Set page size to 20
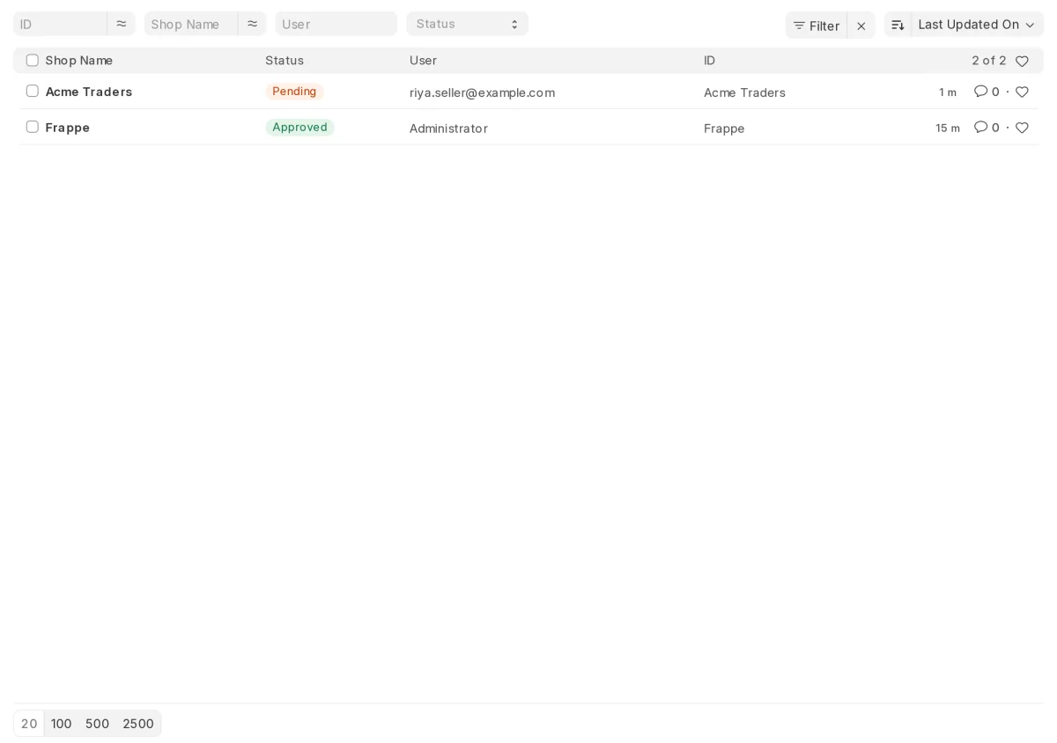The width and height of the screenshot is (1057, 743). pyautogui.click(x=29, y=724)
